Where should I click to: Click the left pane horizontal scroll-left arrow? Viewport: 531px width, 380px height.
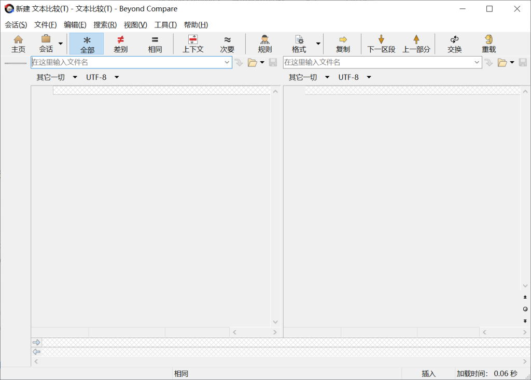[234, 332]
